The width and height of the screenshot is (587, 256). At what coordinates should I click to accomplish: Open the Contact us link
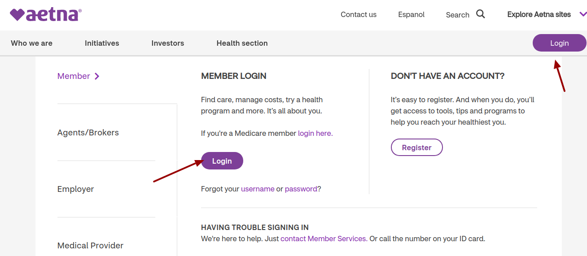pos(359,14)
